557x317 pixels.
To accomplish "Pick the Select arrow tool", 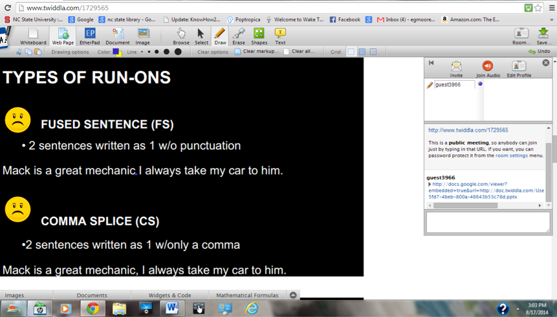I will [201, 36].
